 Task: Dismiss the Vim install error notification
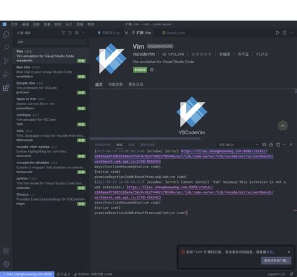click(x=289, y=252)
